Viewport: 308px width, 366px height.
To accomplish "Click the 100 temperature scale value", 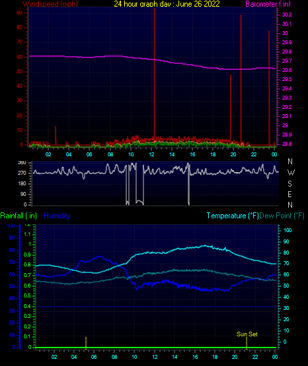I will 288,230.
